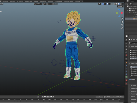Open the Object Data green triangle tab
The image size is (137, 103).
[126, 77]
